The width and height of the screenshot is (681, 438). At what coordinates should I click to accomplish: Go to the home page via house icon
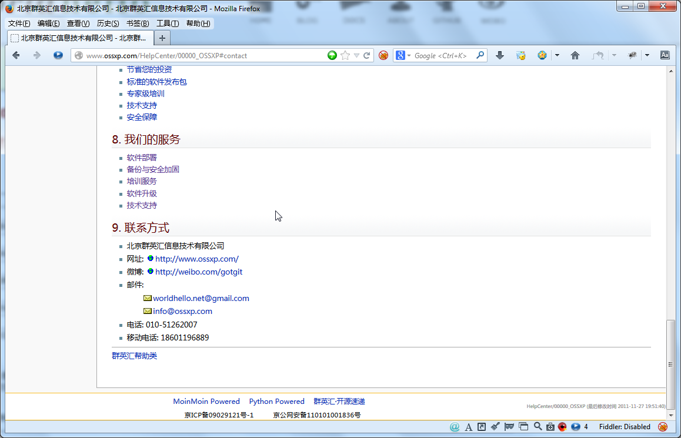click(x=575, y=55)
